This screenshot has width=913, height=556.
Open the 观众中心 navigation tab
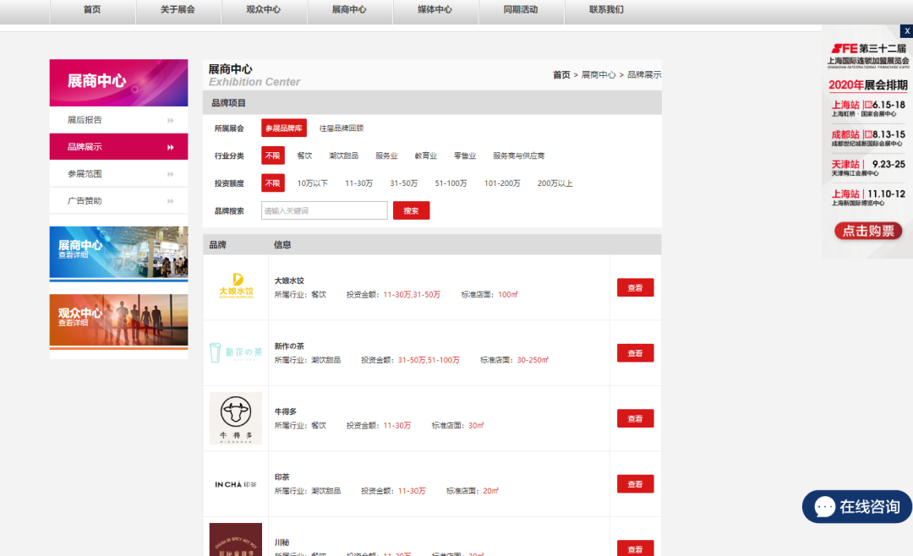264,10
